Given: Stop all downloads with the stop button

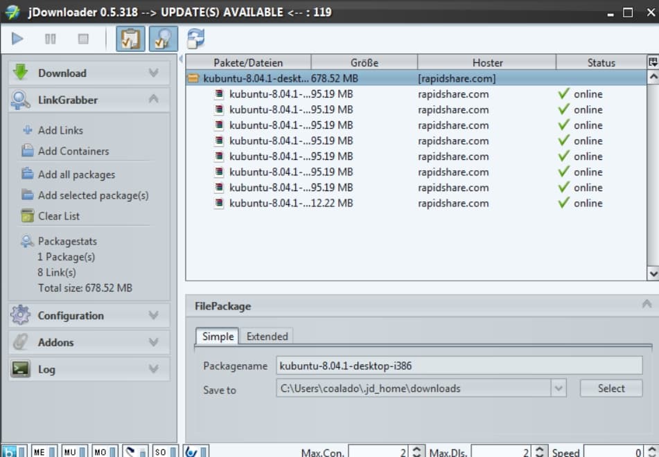Looking at the screenshot, I should point(83,39).
